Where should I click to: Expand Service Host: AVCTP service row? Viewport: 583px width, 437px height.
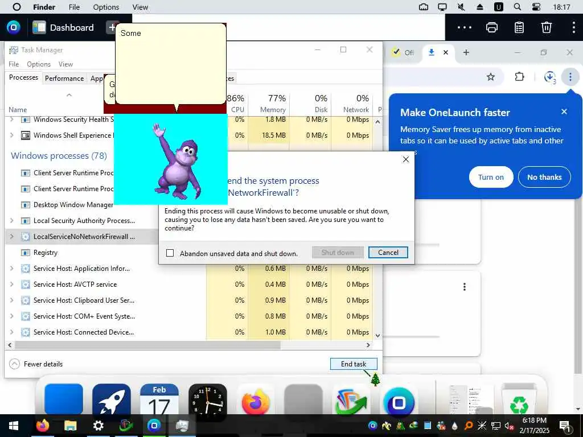pos(11,285)
